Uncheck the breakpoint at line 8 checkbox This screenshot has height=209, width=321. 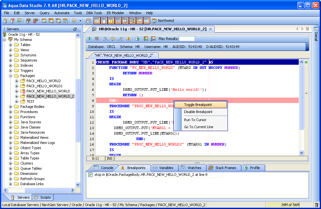(x=90, y=175)
